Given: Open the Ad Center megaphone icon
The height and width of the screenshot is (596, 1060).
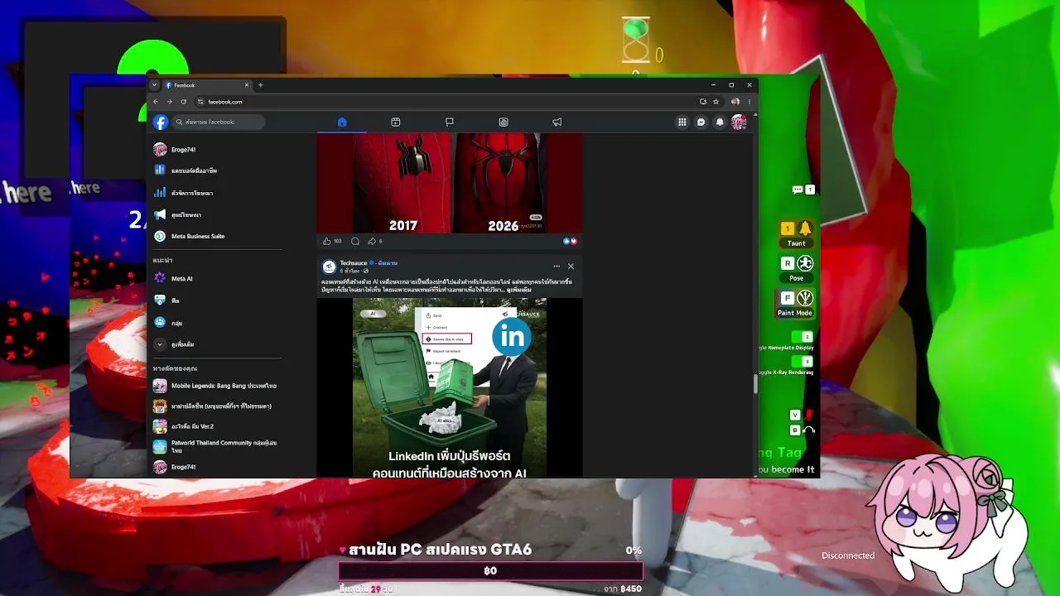Looking at the screenshot, I should pyautogui.click(x=160, y=214).
